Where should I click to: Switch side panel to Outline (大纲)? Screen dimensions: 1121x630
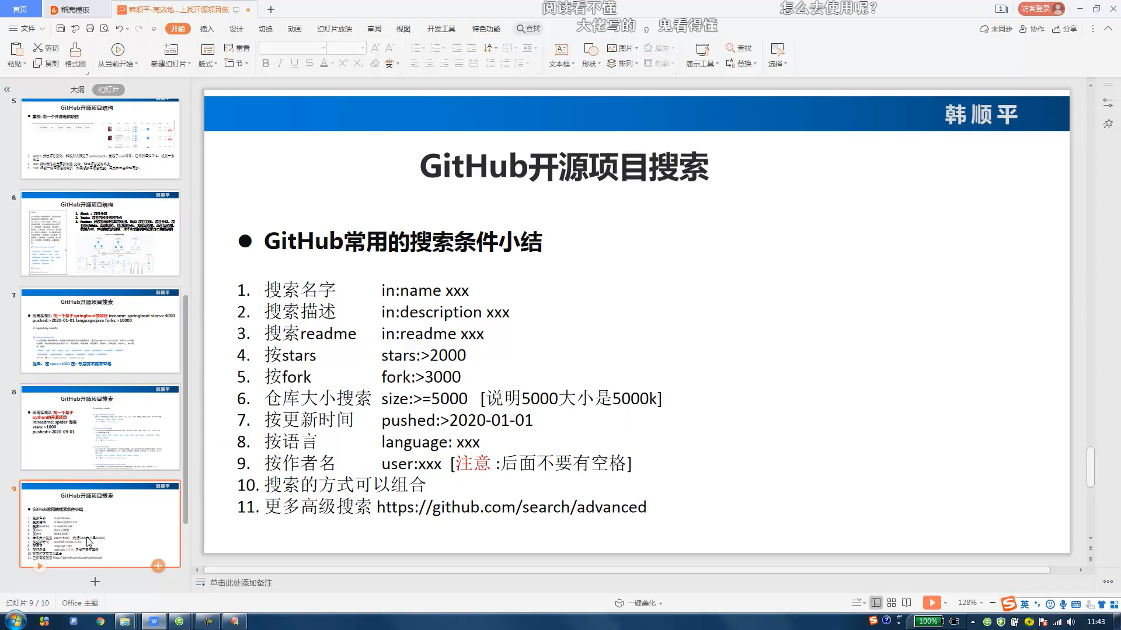[78, 89]
